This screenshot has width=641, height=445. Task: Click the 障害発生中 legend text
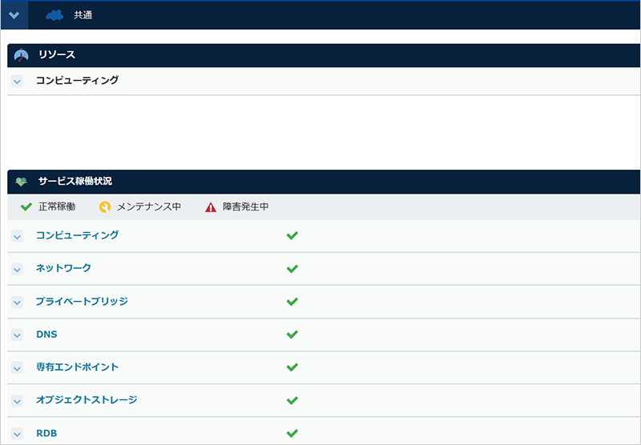246,207
